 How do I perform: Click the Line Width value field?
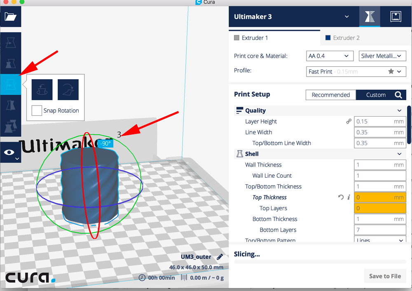(380, 132)
